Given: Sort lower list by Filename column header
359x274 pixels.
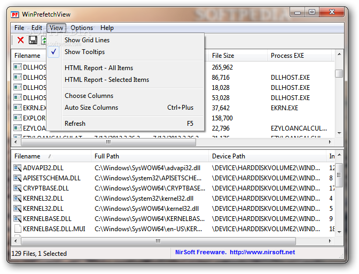Looking at the screenshot, I should point(51,156).
